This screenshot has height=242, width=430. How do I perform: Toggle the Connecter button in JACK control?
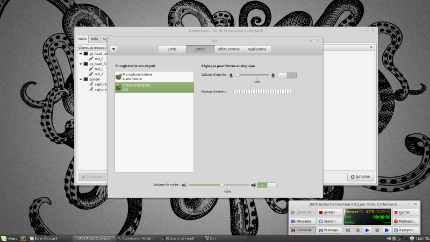[303, 230]
